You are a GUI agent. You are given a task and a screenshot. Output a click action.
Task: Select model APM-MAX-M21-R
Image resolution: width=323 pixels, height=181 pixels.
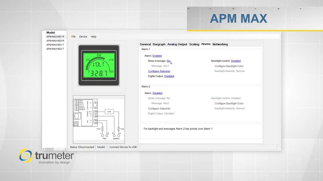coord(55,37)
